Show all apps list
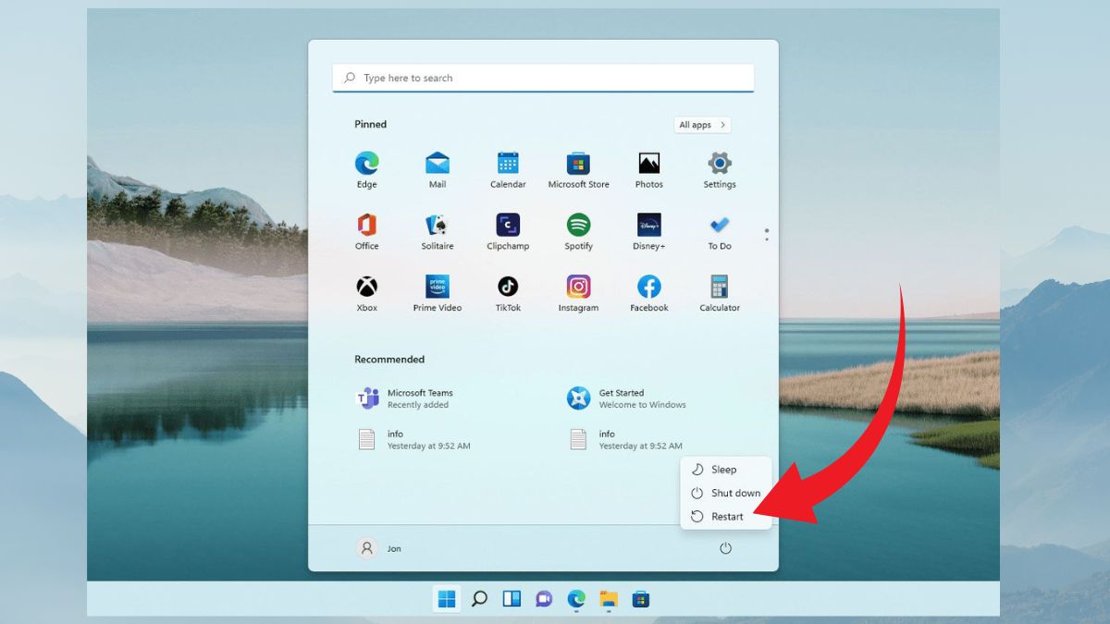This screenshot has height=624, width=1110. pos(702,125)
